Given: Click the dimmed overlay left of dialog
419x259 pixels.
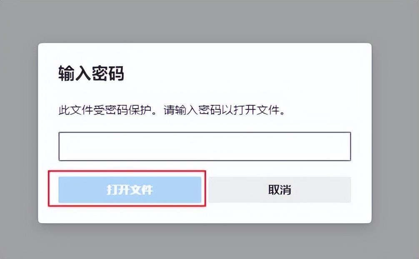Looking at the screenshot, I should (19, 133).
